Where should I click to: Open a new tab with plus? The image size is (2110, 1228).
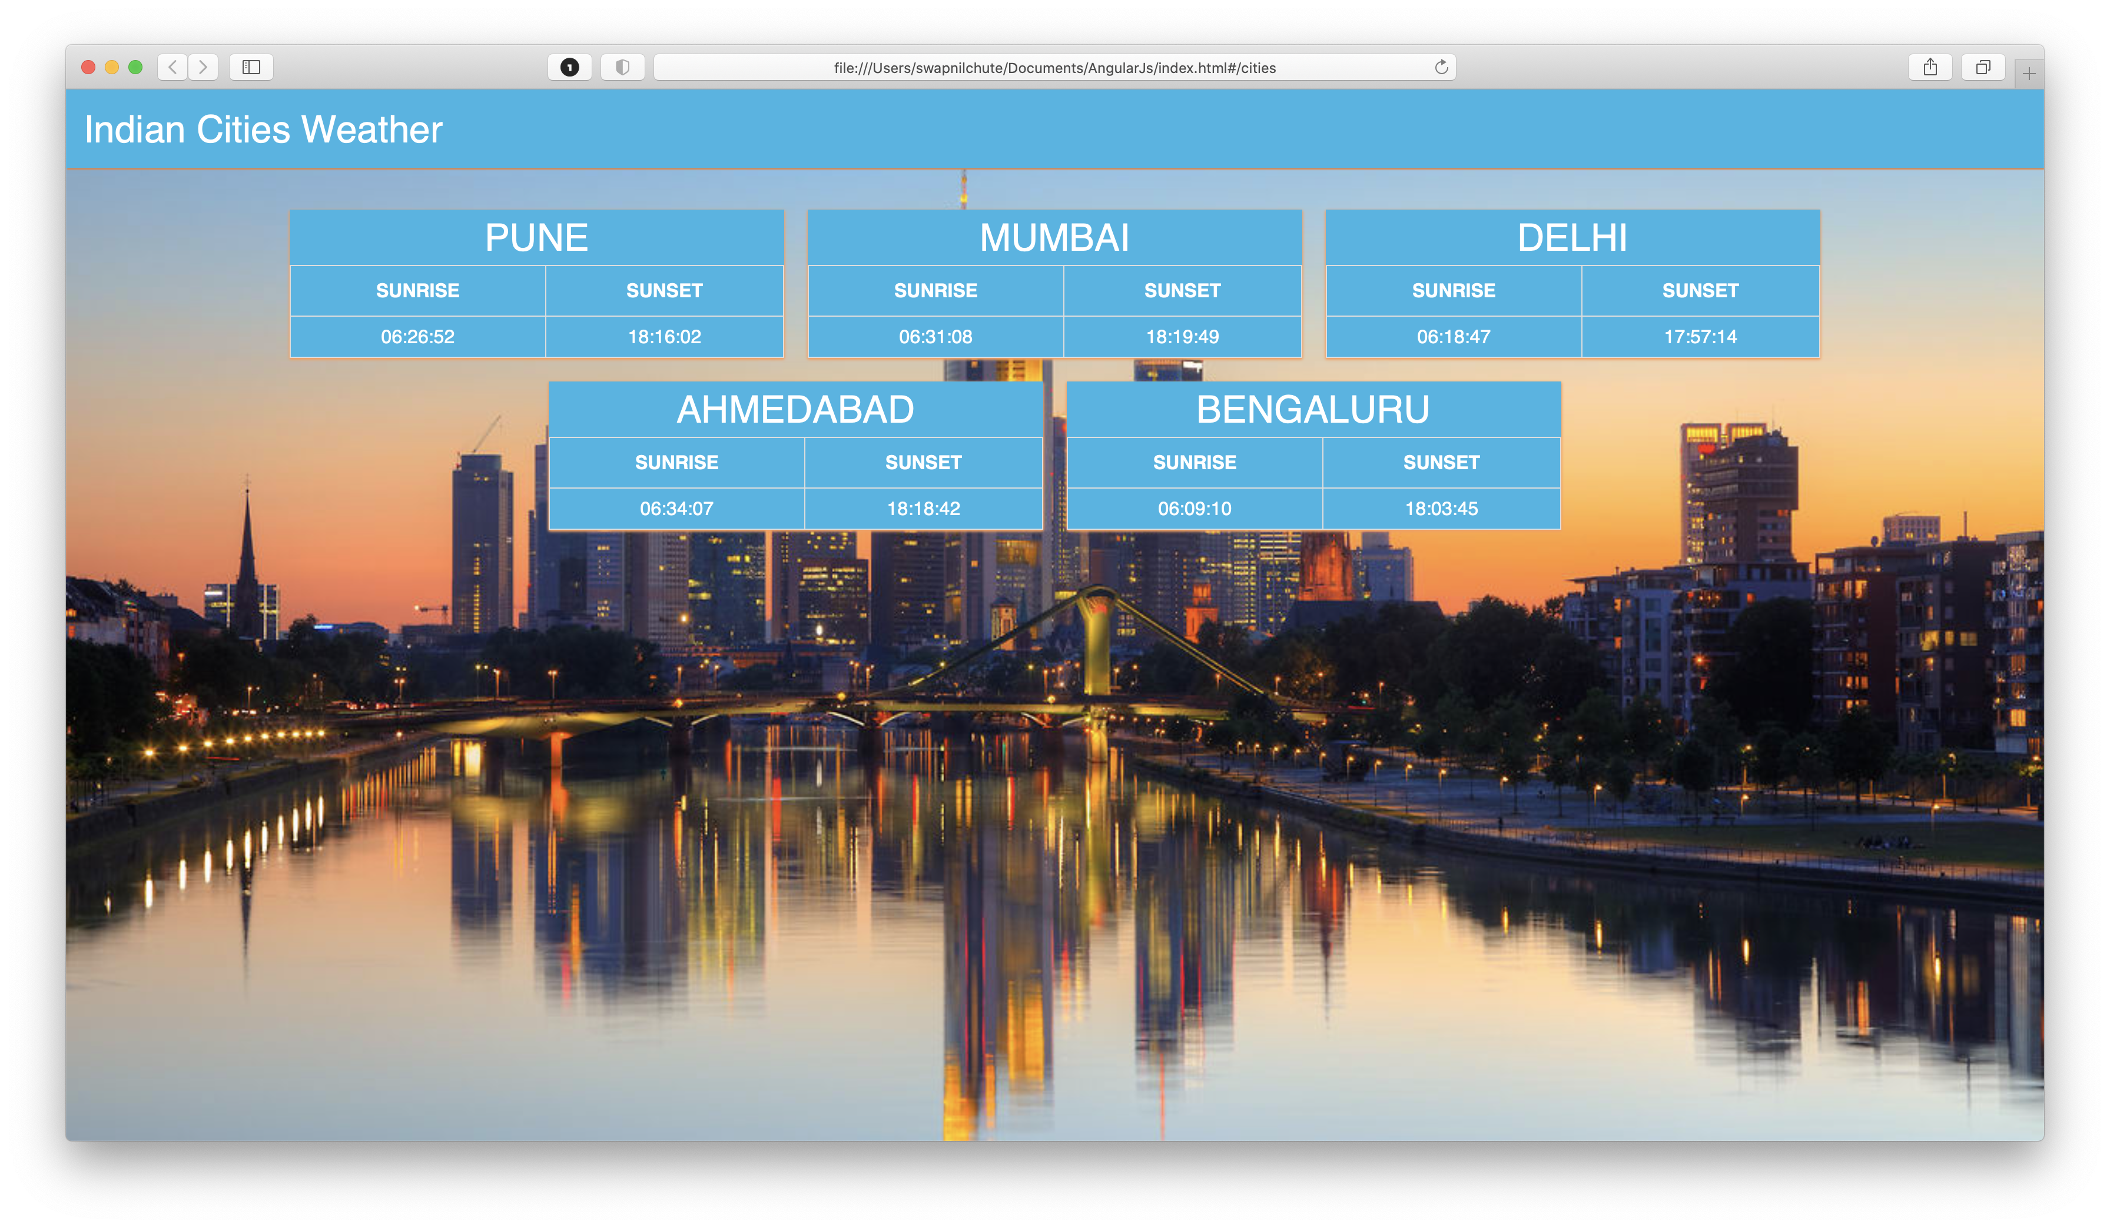click(2029, 74)
